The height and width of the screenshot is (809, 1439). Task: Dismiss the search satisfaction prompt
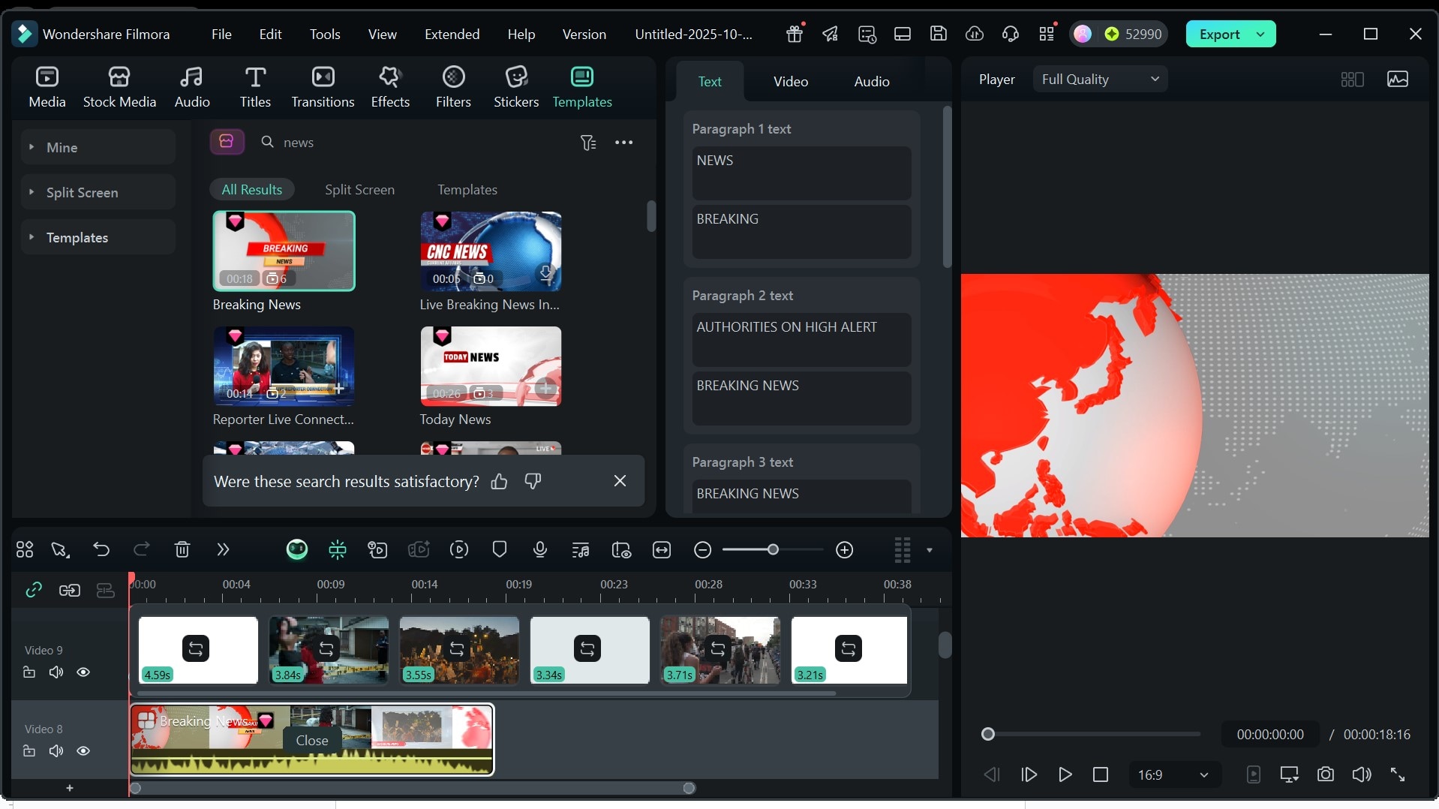620,481
